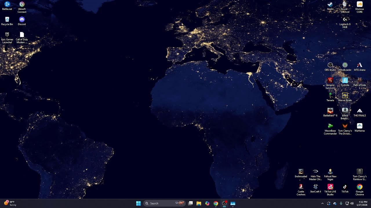Open the Ubisoft Connect desktop icon
Screen dimensions: 371x208
(x=22, y=7)
